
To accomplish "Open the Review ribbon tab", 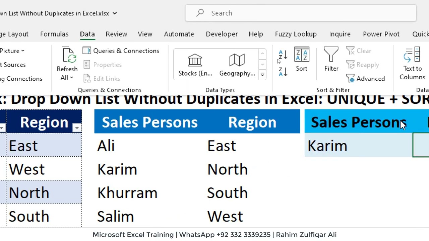I will [116, 34].
